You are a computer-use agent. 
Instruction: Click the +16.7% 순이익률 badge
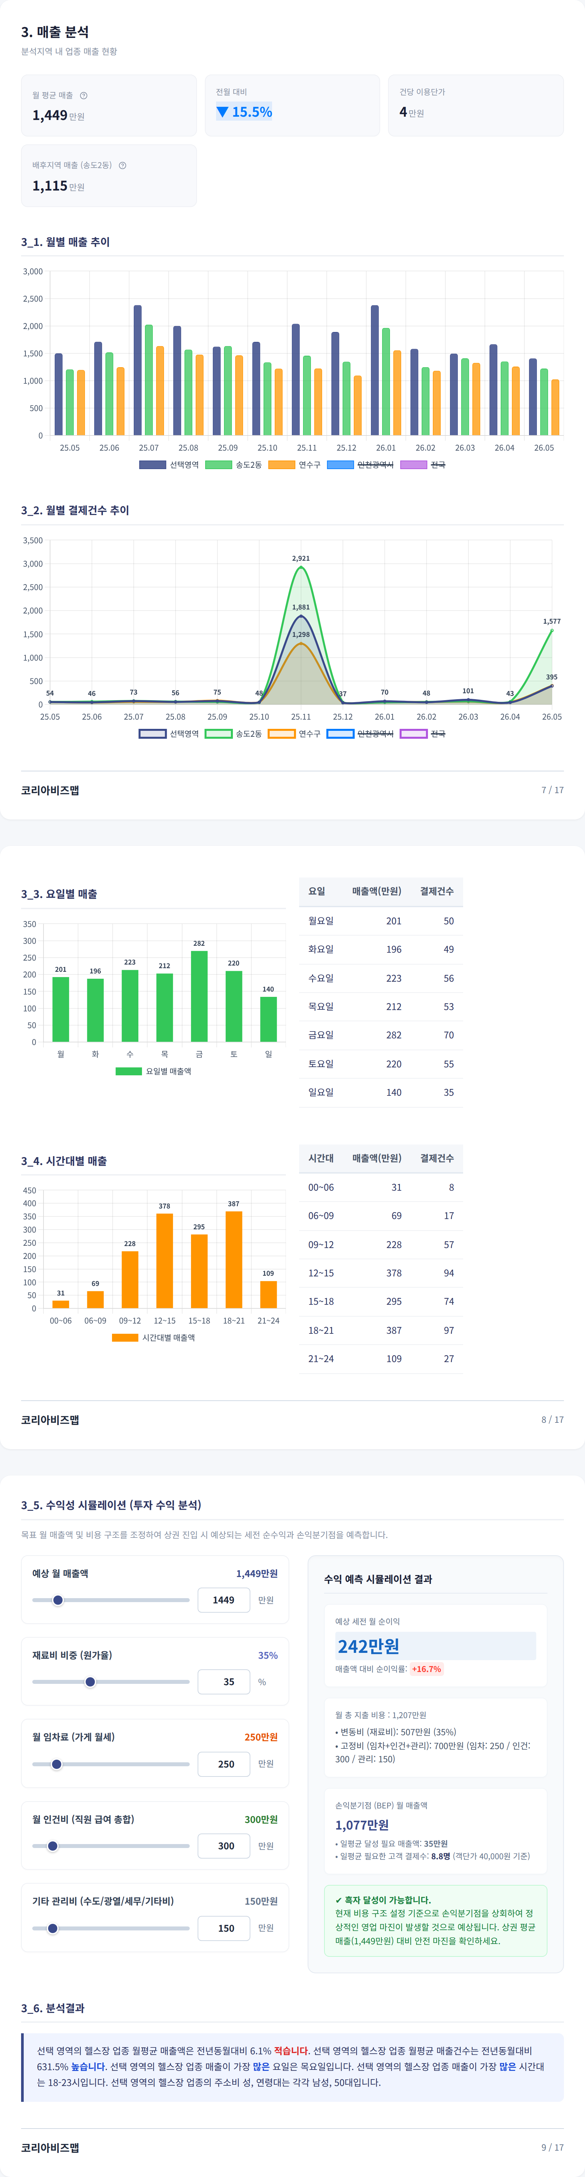coord(426,1669)
